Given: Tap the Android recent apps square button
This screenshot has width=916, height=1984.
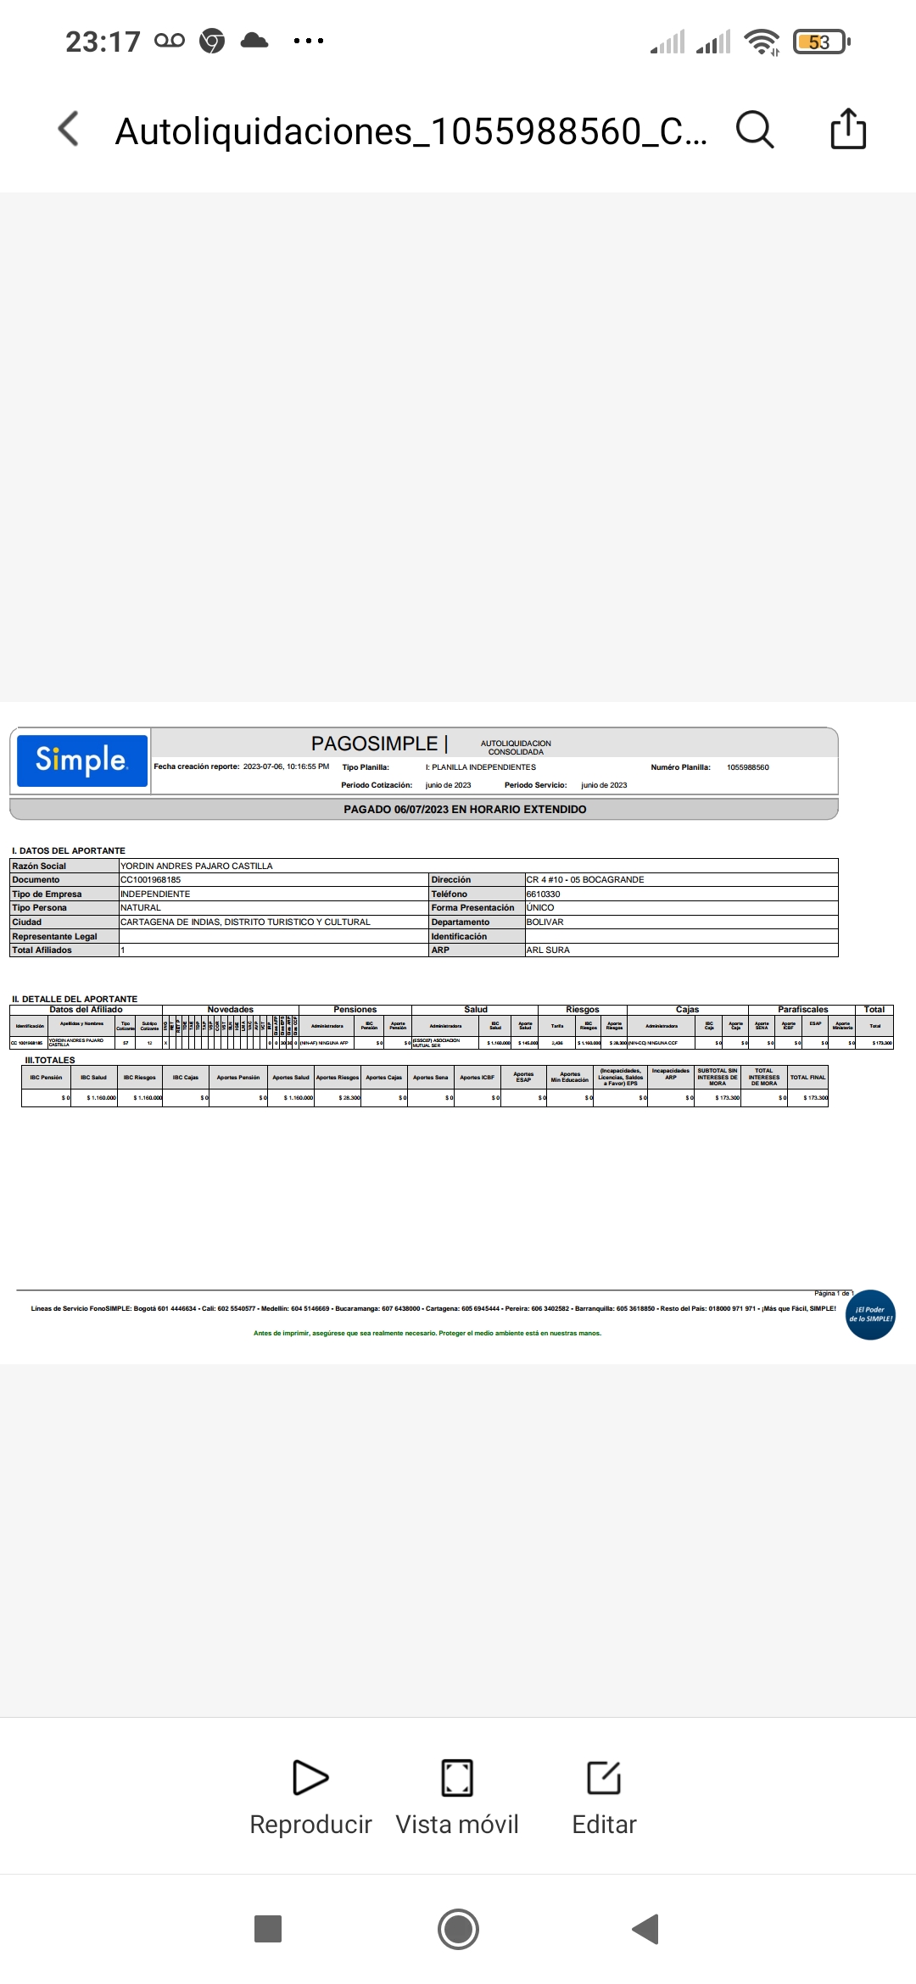Looking at the screenshot, I should point(268,1928).
